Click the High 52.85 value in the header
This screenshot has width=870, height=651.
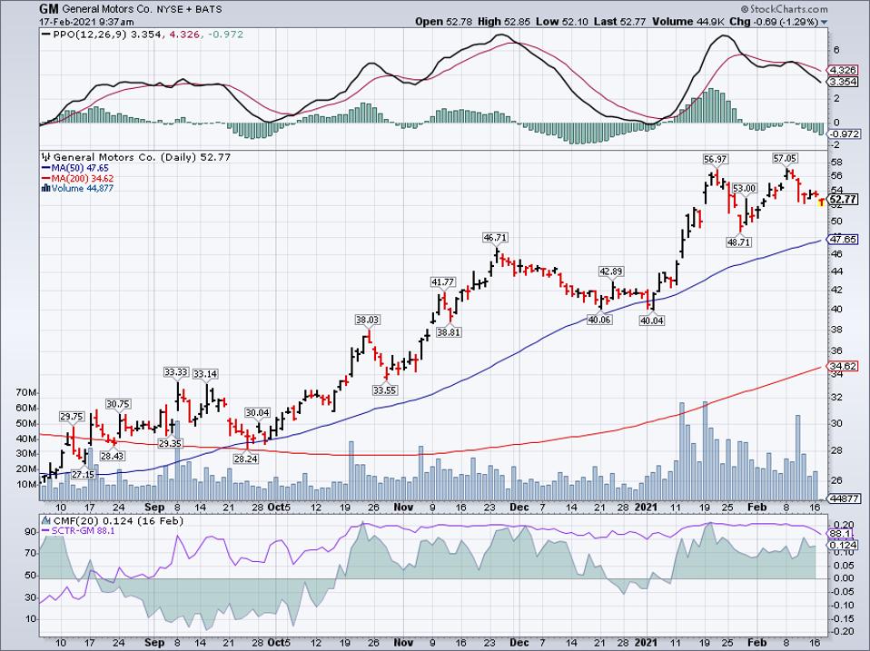504,22
